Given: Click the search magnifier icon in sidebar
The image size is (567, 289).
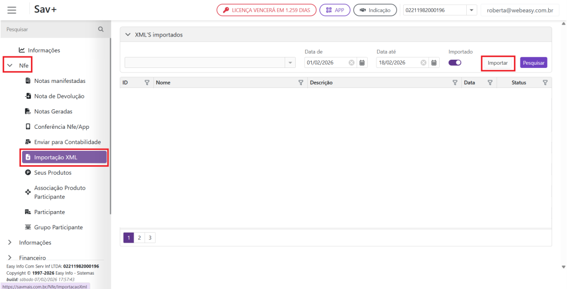Looking at the screenshot, I should click(x=101, y=29).
